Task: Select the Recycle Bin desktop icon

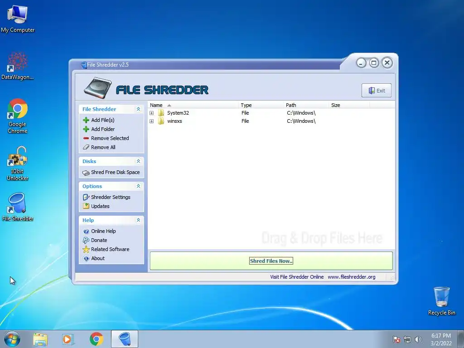Action: [441, 301]
